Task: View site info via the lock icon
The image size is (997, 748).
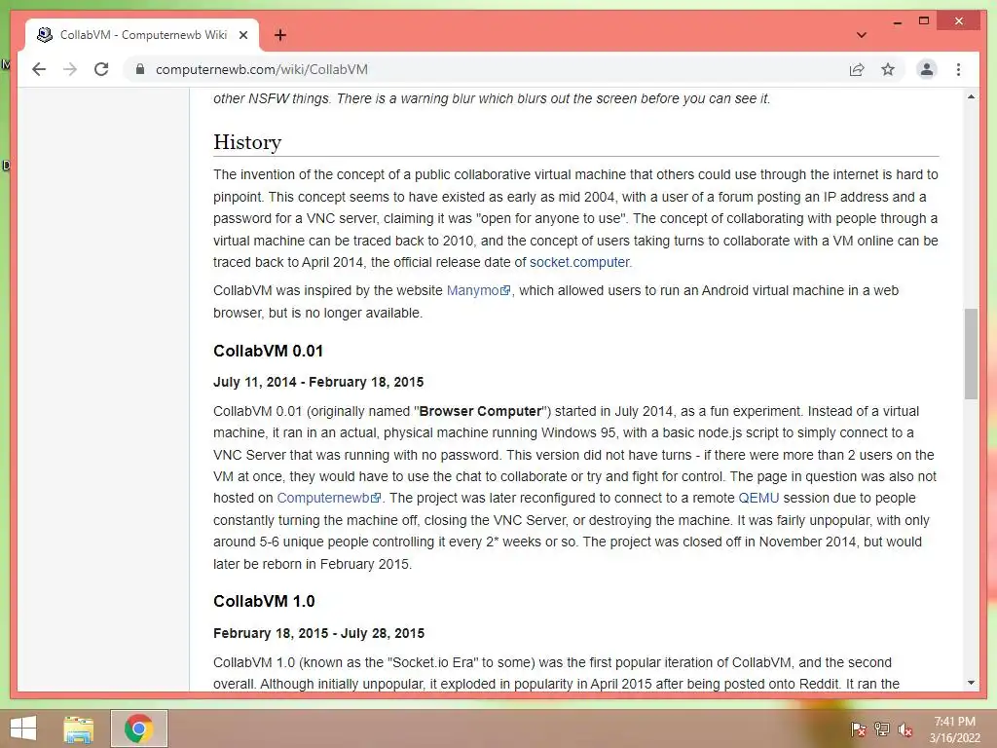Action: point(140,69)
